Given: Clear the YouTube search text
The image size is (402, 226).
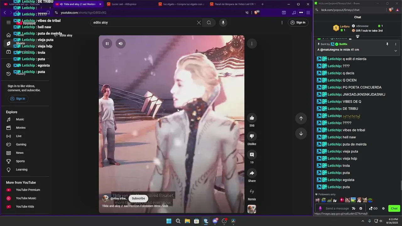Looking at the screenshot, I should point(199,23).
